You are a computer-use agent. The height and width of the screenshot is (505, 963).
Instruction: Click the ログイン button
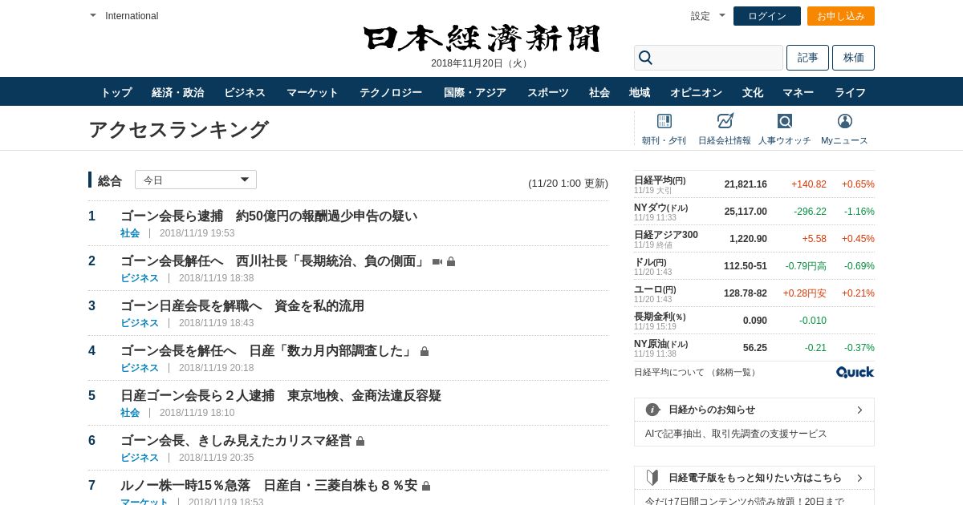[x=767, y=16]
